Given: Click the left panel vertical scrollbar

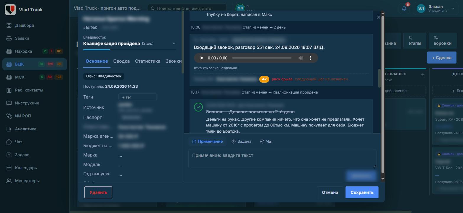Looking at the screenshot, I should (x=183, y=43).
